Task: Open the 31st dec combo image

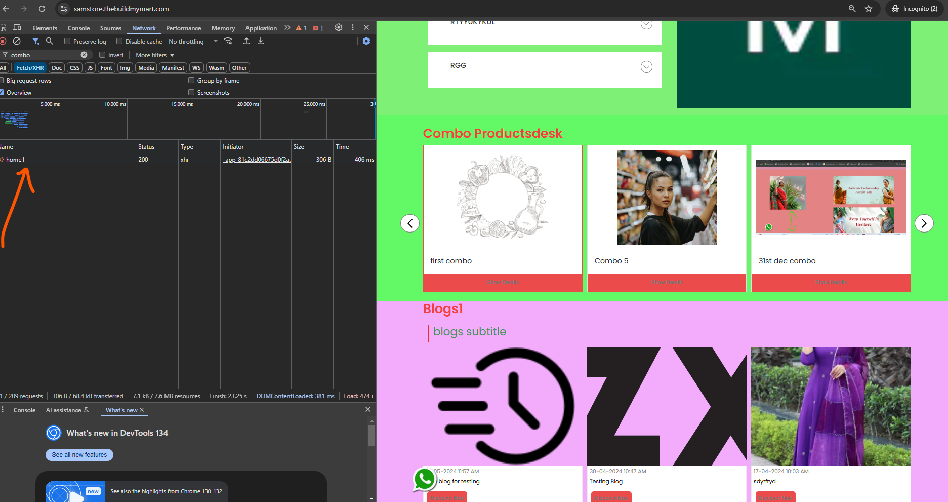Action: point(831,197)
